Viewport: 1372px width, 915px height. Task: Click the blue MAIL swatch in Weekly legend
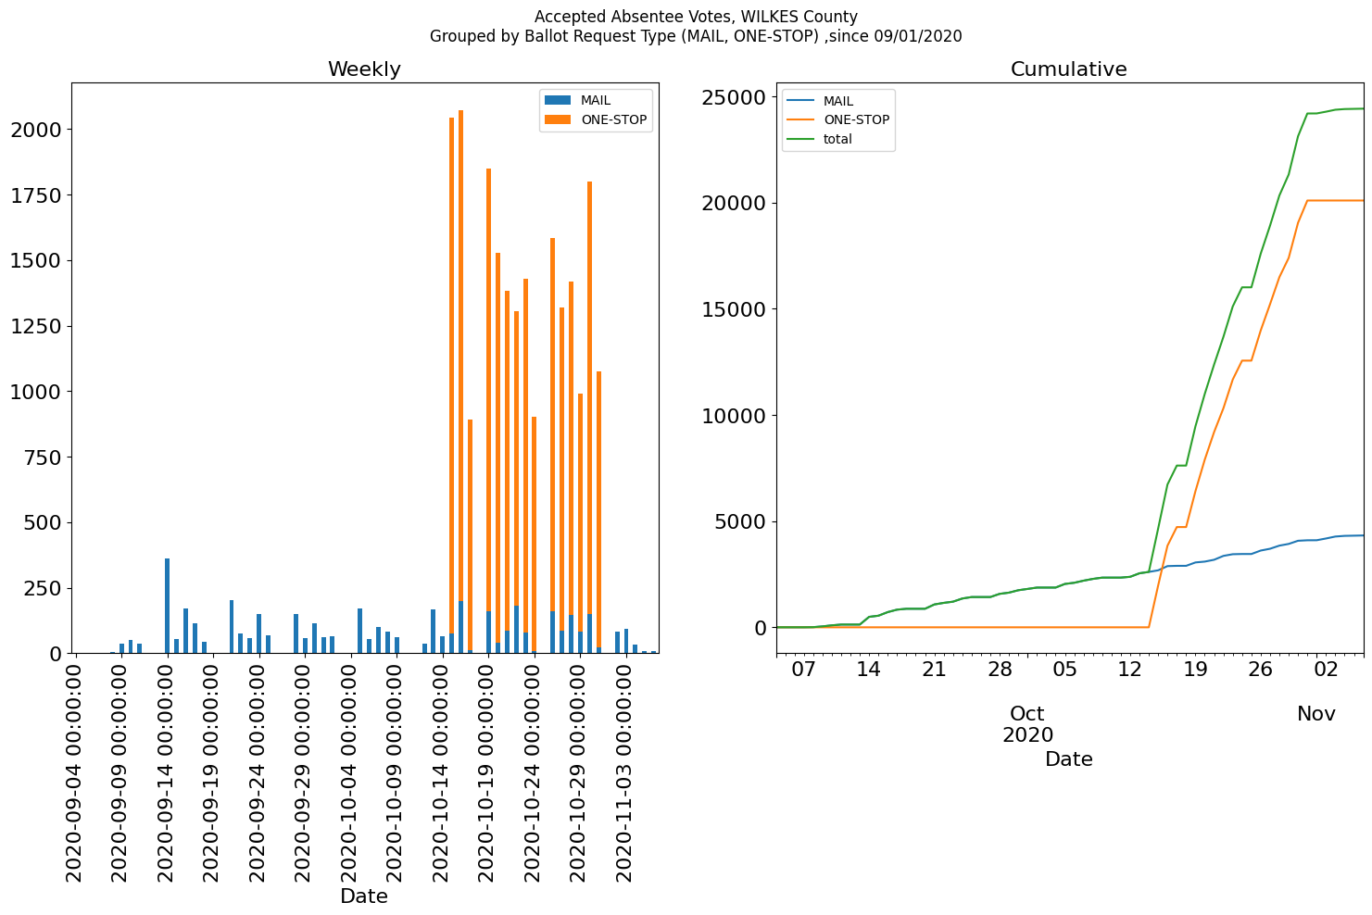coord(559,101)
